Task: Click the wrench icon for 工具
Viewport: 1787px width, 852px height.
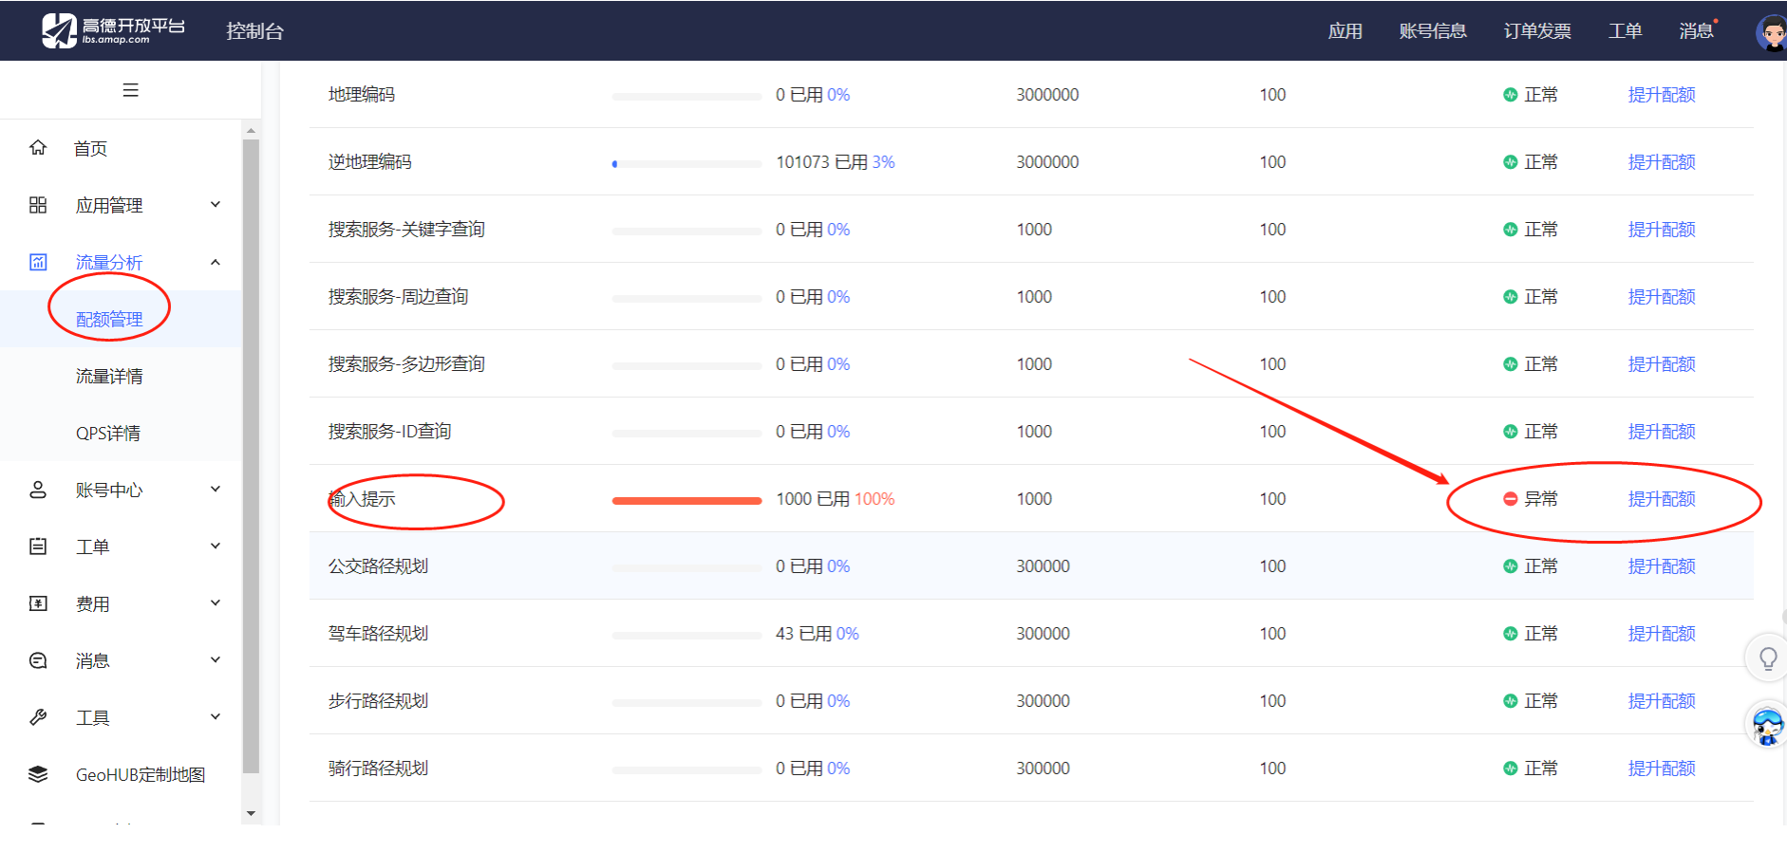Action: tap(38, 717)
